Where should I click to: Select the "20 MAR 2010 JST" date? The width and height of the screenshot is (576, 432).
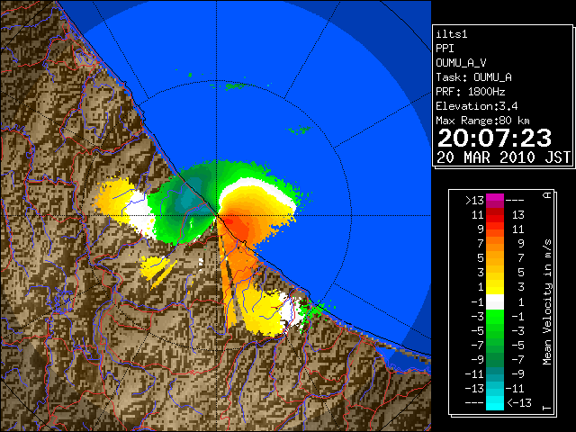pyautogui.click(x=503, y=157)
